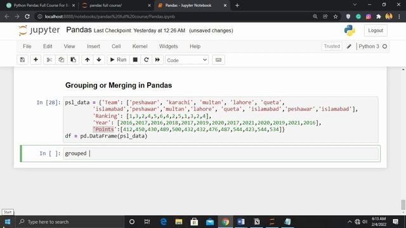The image size is (406, 228).
Task: Open the shield extension icon
Action: point(348,16)
